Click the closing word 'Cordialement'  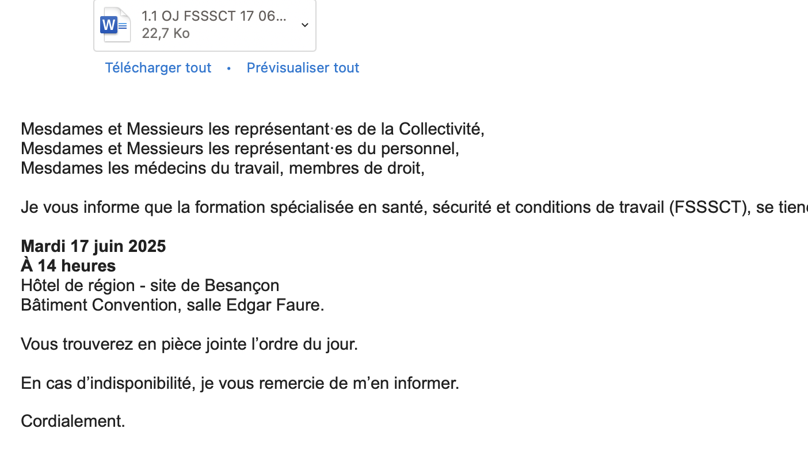[x=73, y=421]
